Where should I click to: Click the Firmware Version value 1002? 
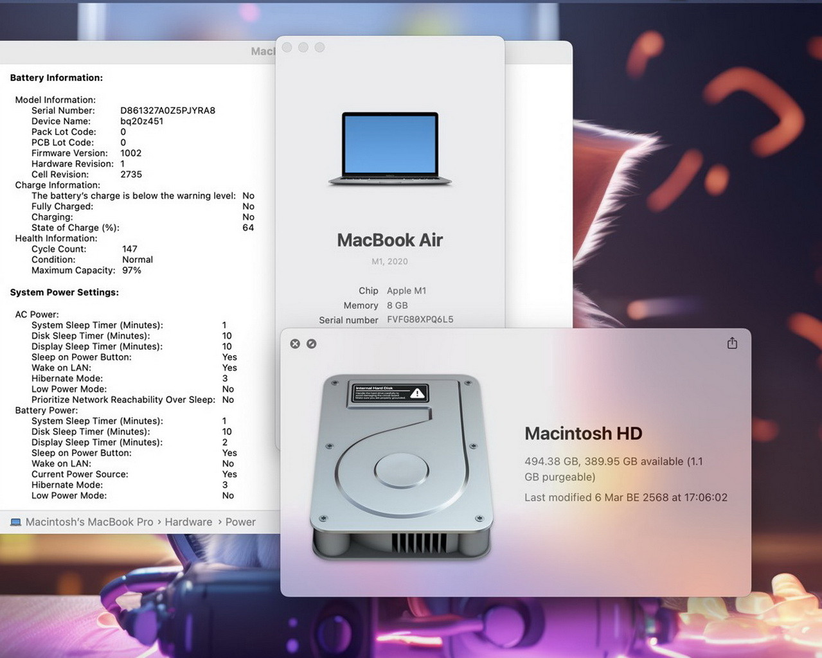coord(131,153)
